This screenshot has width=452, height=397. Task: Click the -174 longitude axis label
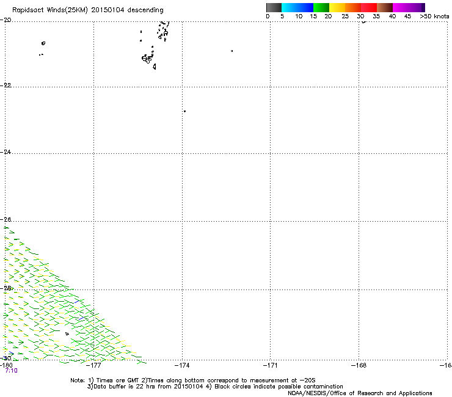[182, 365]
